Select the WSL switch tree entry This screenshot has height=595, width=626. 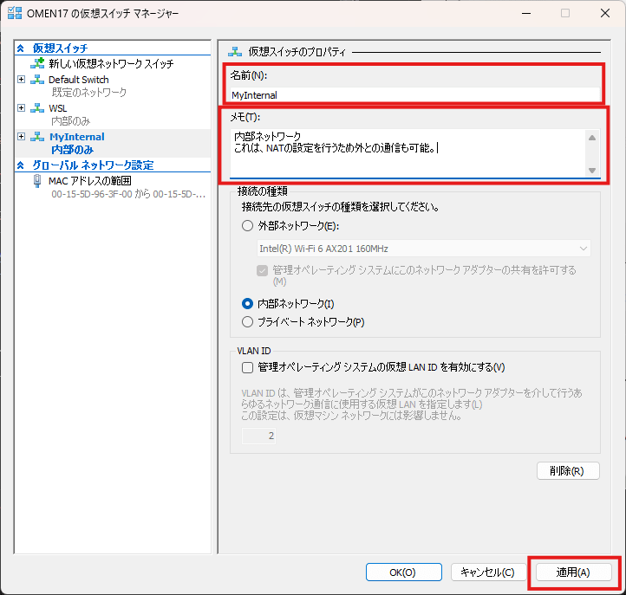pyautogui.click(x=58, y=108)
